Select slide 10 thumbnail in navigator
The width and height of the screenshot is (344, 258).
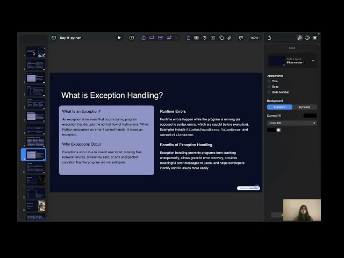coord(36,168)
